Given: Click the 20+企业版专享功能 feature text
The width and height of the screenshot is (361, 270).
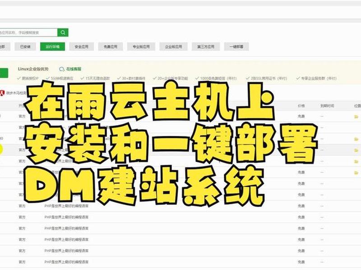Looking at the screenshot, I should [173, 78].
